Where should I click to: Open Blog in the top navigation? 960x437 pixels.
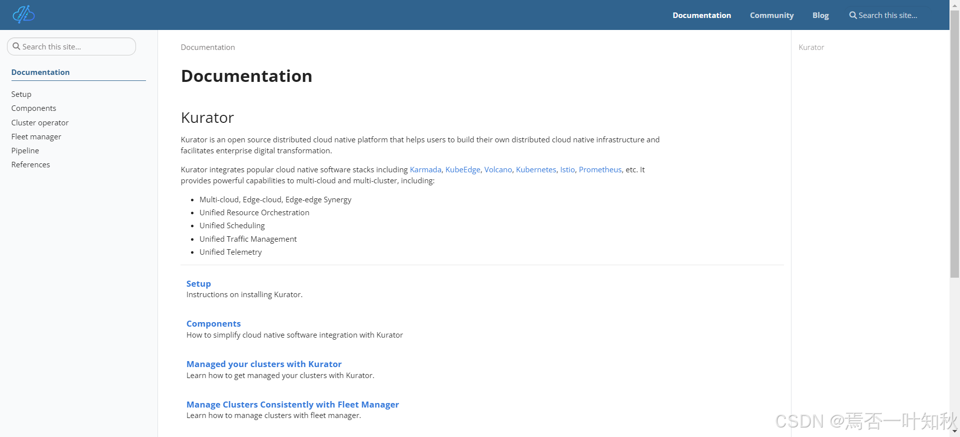click(820, 15)
